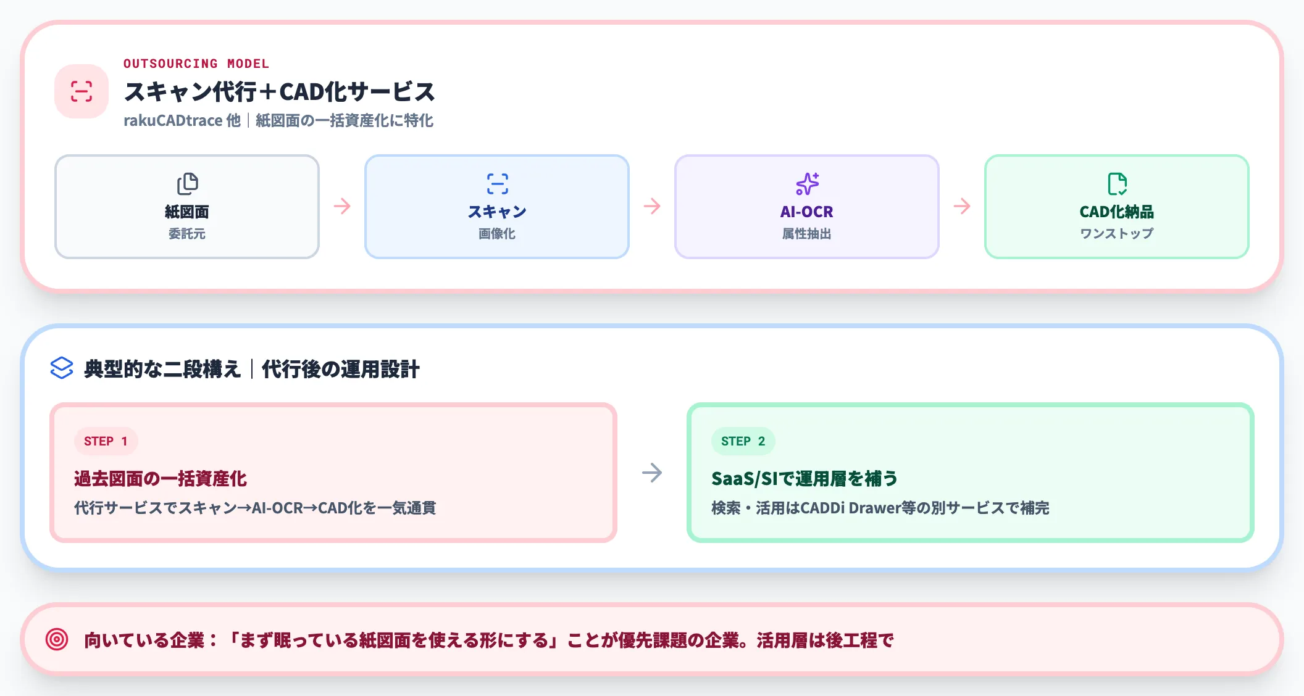Click the document checkmark icon in CAD化納品 card
Image resolution: width=1304 pixels, height=696 pixels.
1118,183
